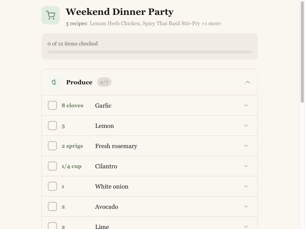Click the Lemon Herb Chicken recipe name
The height and width of the screenshot is (229, 305).
click(x=115, y=23)
